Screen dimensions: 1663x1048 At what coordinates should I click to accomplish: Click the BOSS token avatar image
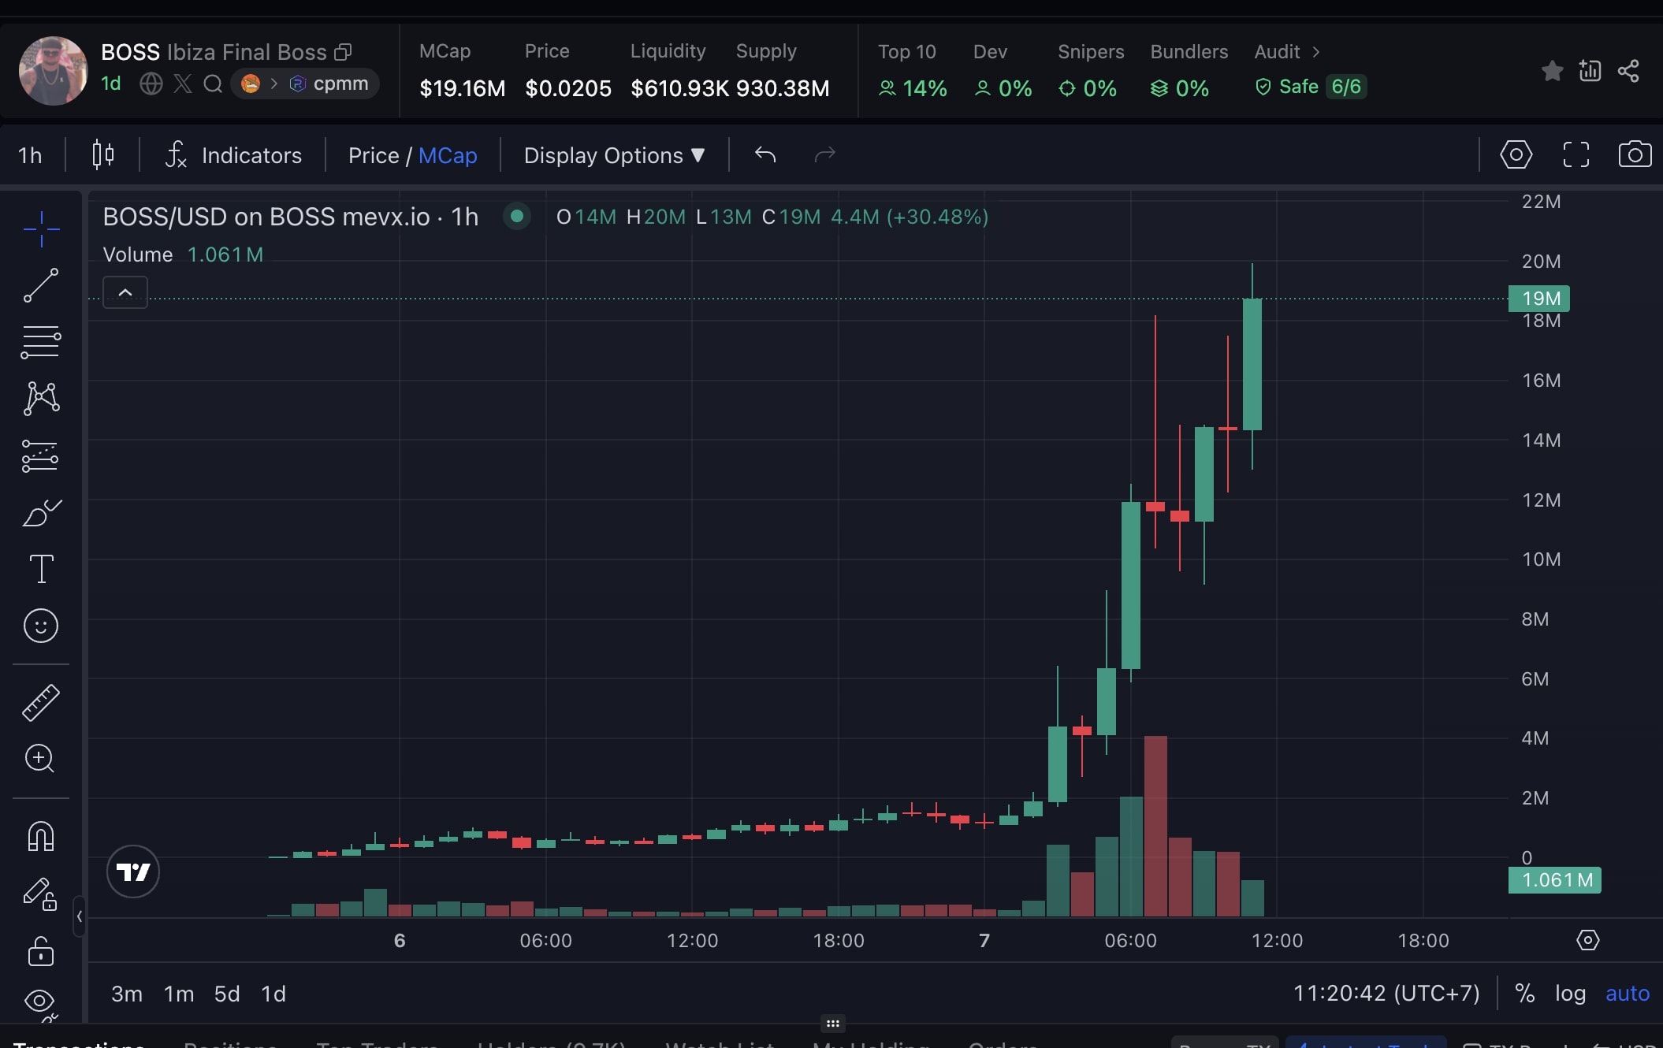point(53,71)
